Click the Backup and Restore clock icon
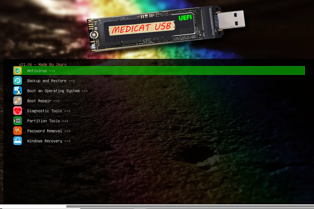 tap(18, 81)
